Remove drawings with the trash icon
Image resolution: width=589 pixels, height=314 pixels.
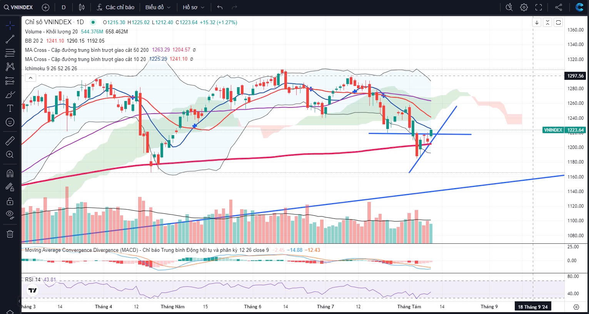pyautogui.click(x=10, y=234)
